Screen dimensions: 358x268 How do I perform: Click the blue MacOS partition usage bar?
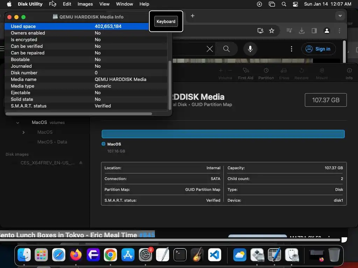click(223, 134)
